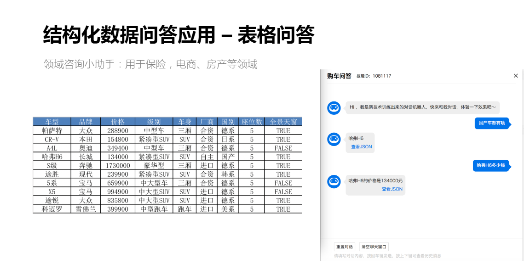Click the slide title 结构化数据问答应用 – 表格问答
The image size is (530, 270).
[179, 35]
